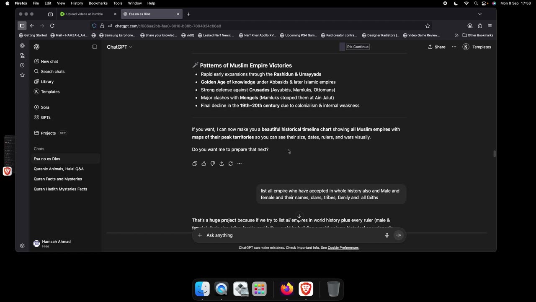The height and width of the screenshot is (302, 536).
Task: Click the microphone dictation icon
Action: (387, 235)
